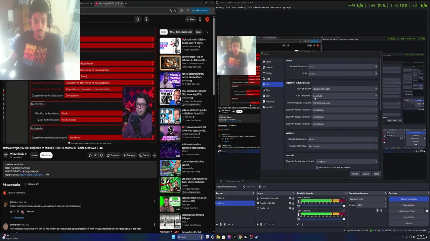Open virtual camera settings gear

pos(427,211)
